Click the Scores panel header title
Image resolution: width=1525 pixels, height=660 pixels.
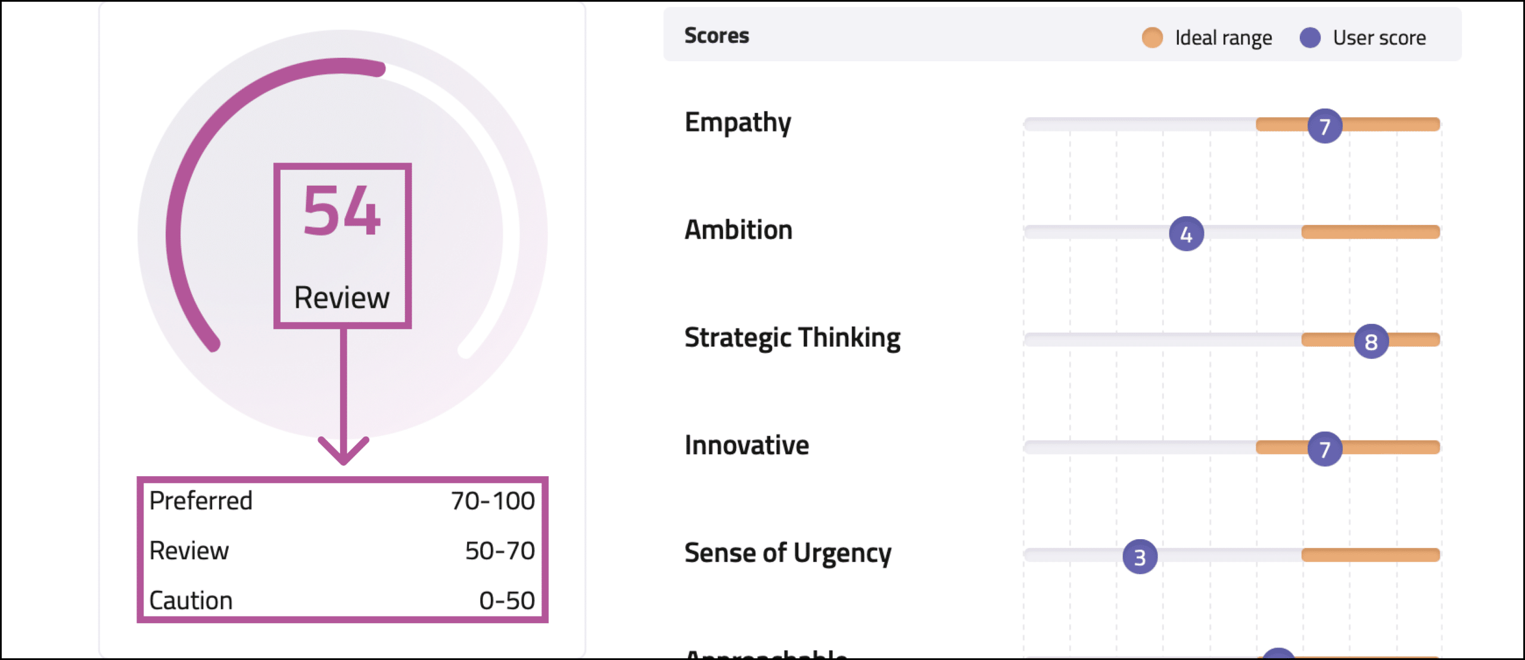click(717, 36)
